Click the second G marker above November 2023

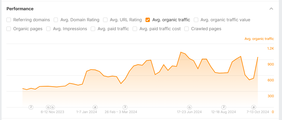pyautogui.click(x=52, y=107)
